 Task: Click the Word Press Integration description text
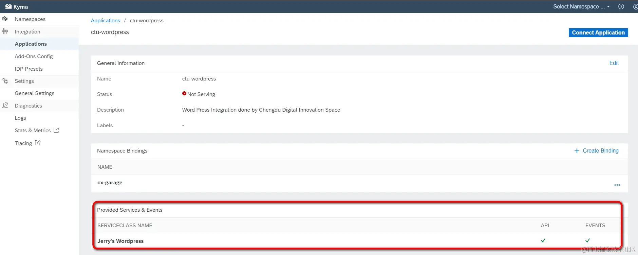click(x=261, y=110)
